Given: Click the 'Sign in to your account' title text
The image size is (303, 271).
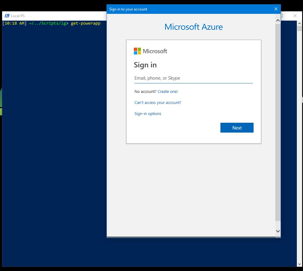Looking at the screenshot, I should 128,9.
